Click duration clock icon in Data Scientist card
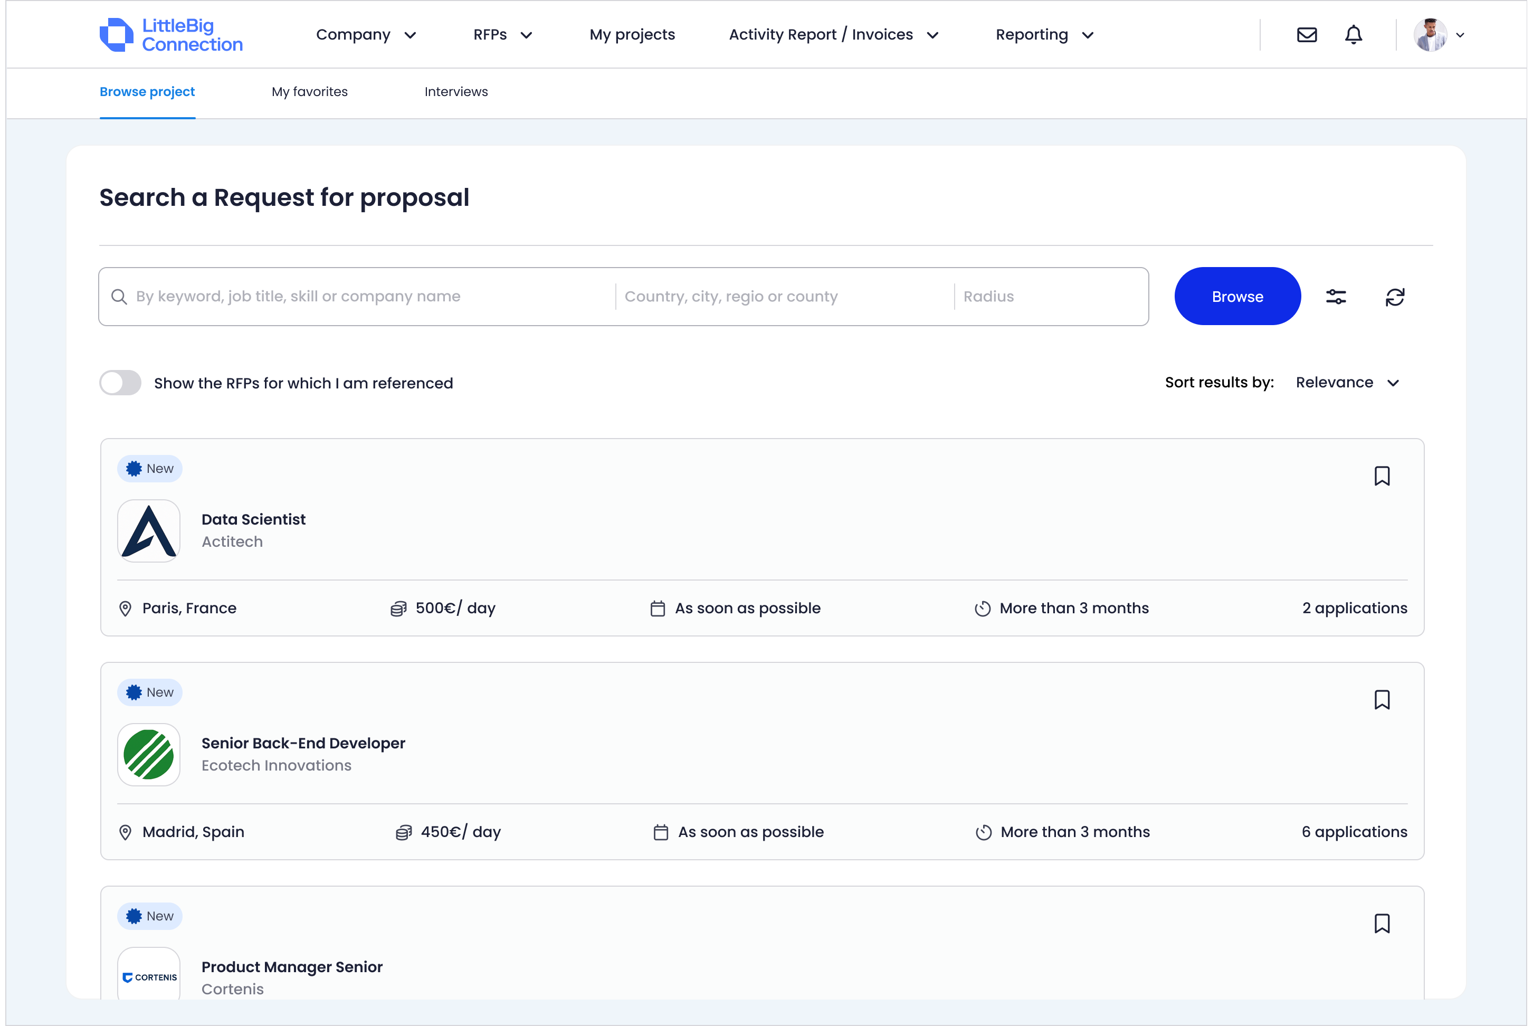1533x1026 pixels. tap(982, 609)
